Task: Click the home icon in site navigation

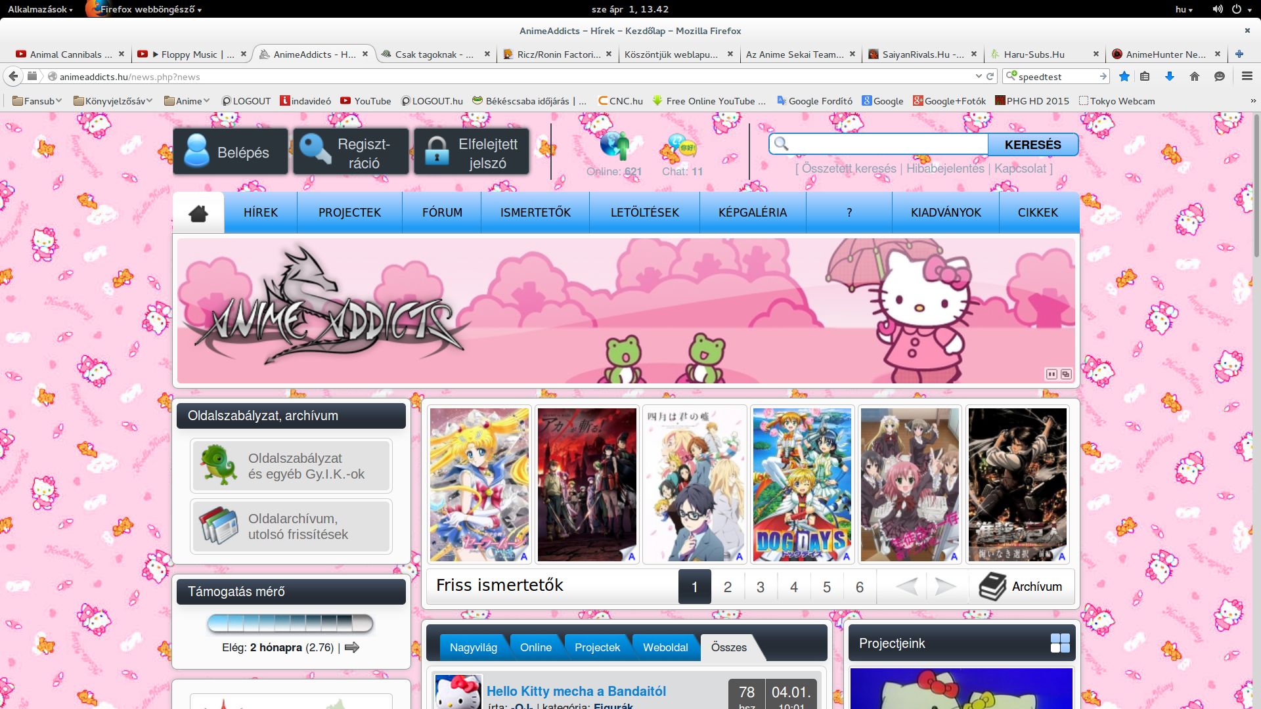Action: (198, 213)
